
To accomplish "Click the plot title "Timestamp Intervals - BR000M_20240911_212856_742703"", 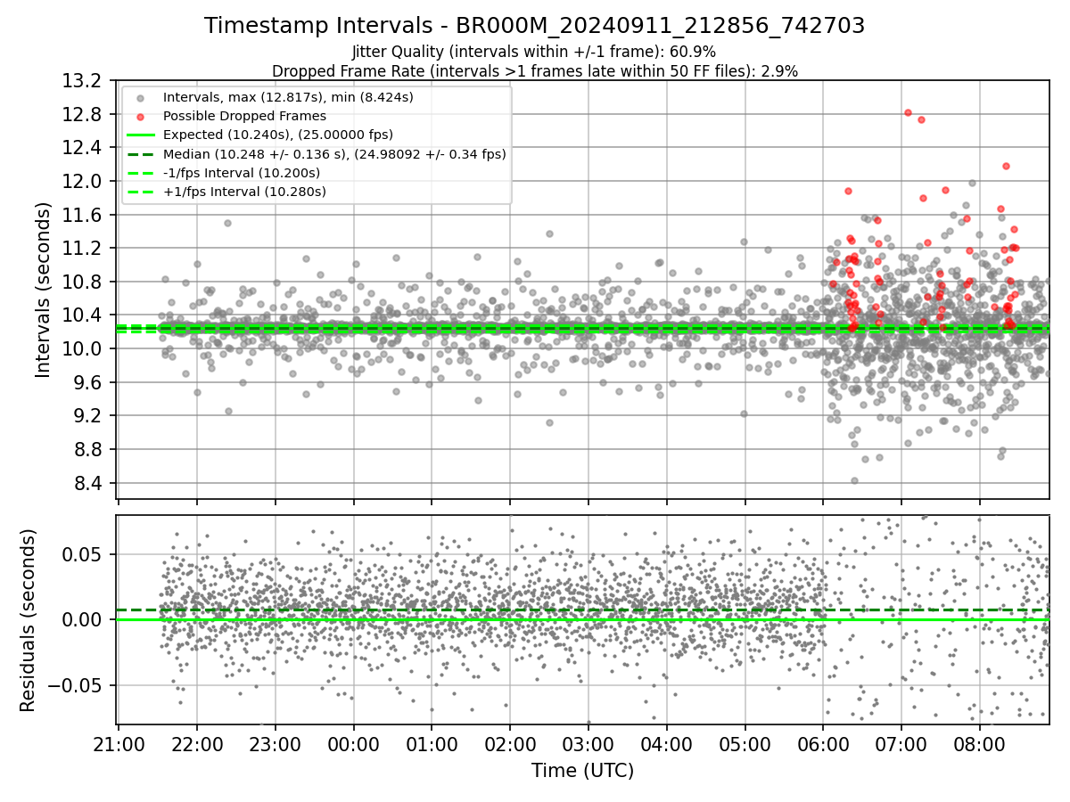I will click(534, 26).
